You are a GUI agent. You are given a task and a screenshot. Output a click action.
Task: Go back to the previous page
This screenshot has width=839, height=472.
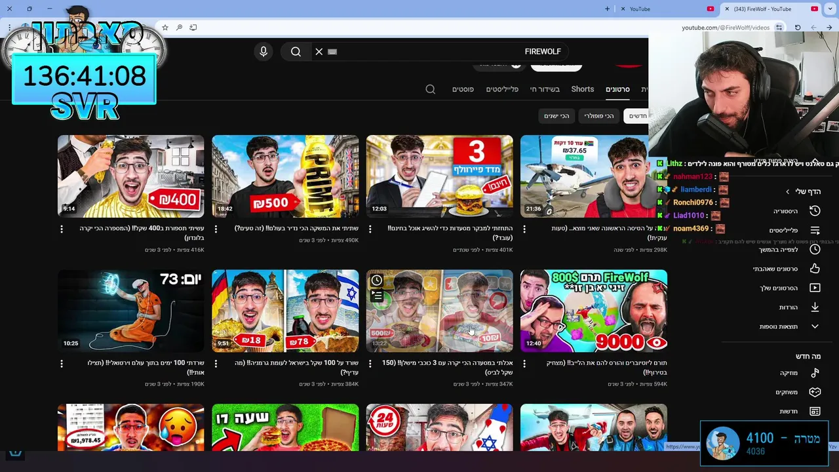point(829,28)
